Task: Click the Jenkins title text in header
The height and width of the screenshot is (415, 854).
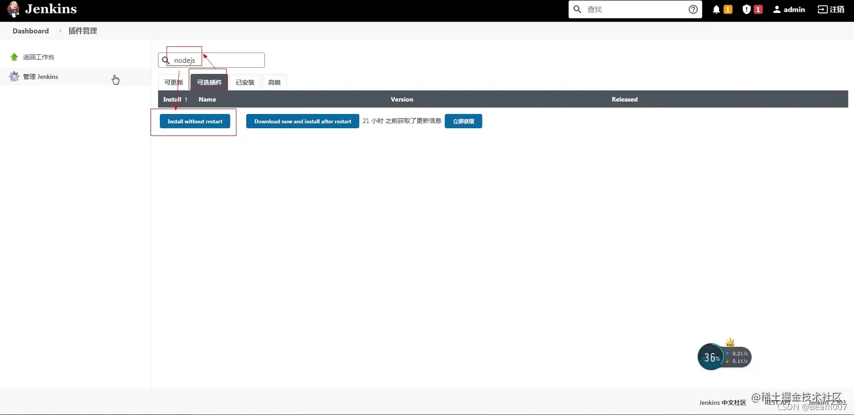Action: tap(51, 9)
